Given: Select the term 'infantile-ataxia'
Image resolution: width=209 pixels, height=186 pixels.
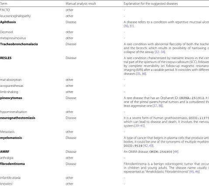Looking at the screenshot, I should click(x=10, y=178).
